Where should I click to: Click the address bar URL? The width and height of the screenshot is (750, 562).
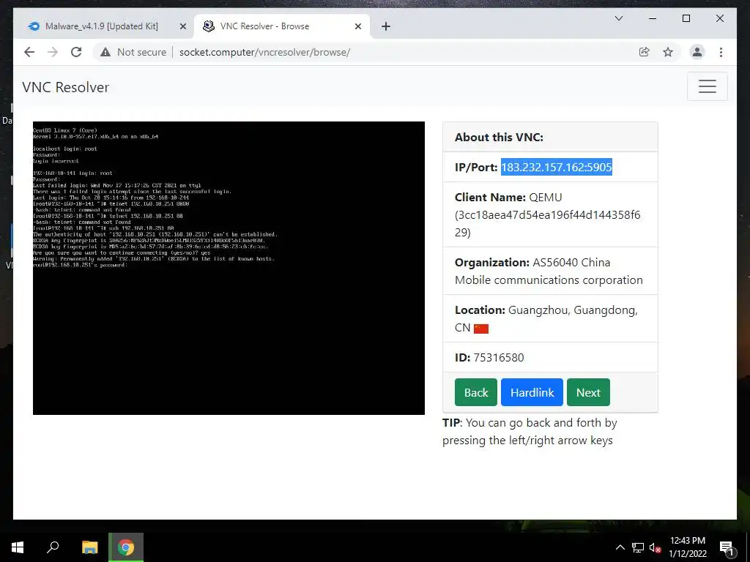[x=264, y=52]
